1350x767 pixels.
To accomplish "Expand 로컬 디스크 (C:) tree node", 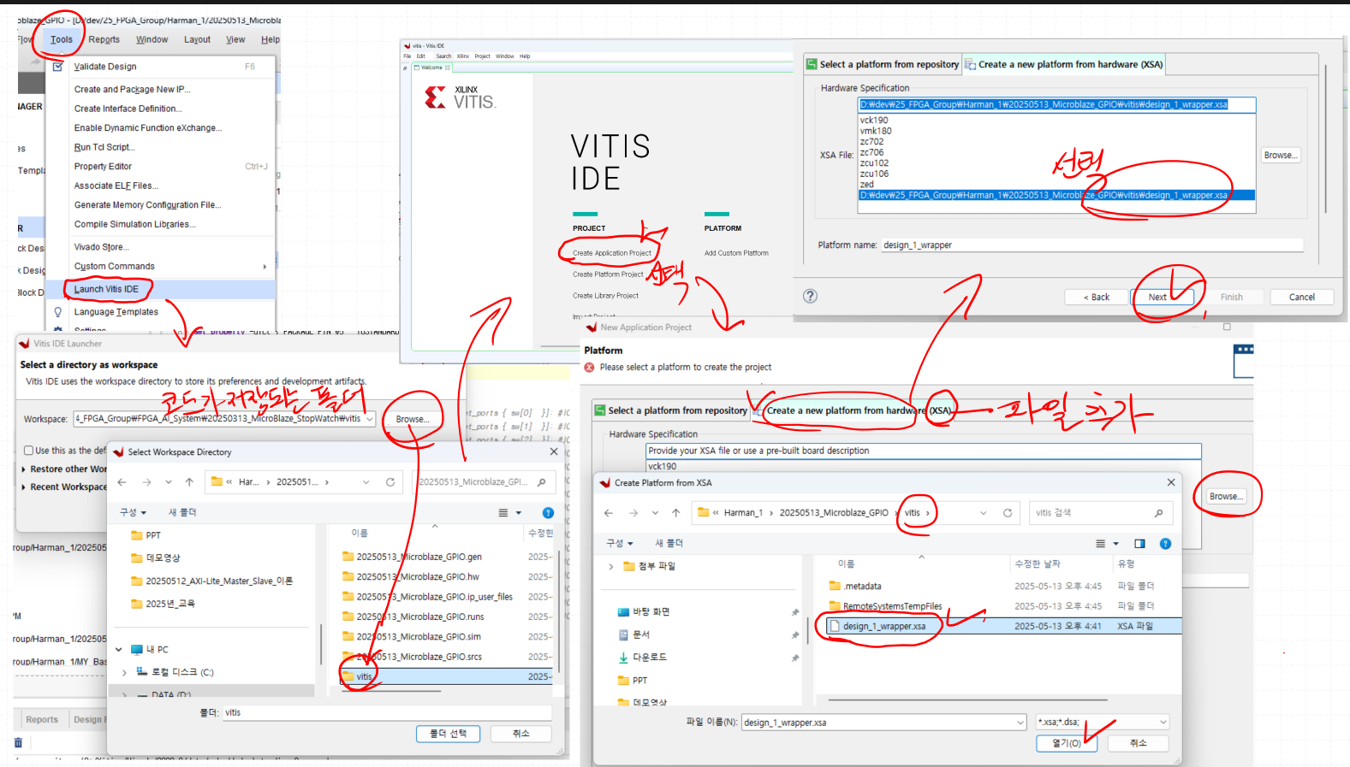I will click(124, 673).
